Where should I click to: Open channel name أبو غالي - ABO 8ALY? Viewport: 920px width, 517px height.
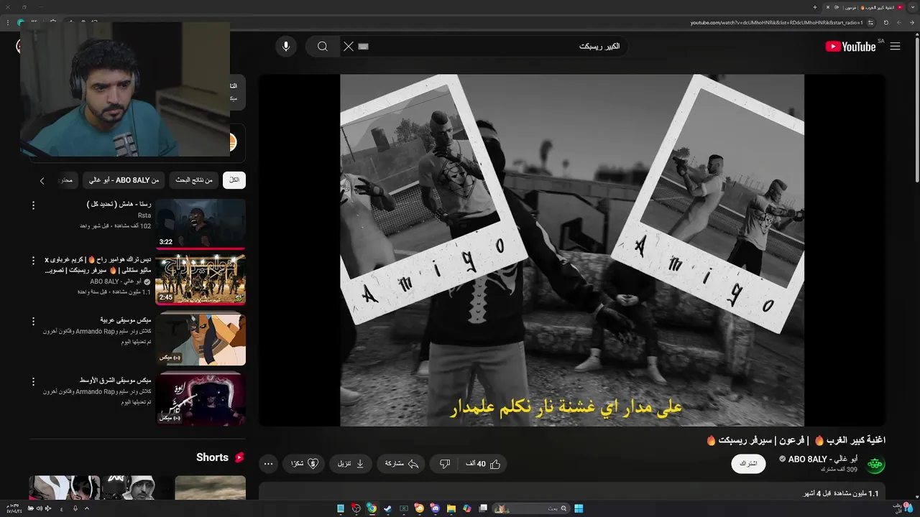coord(822,460)
